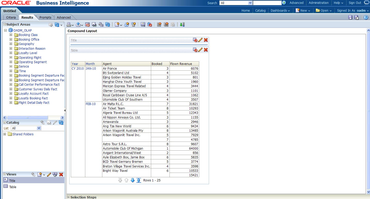The image size is (370, 199).
Task: Delete selected view in Views pane
Action: click(61, 175)
